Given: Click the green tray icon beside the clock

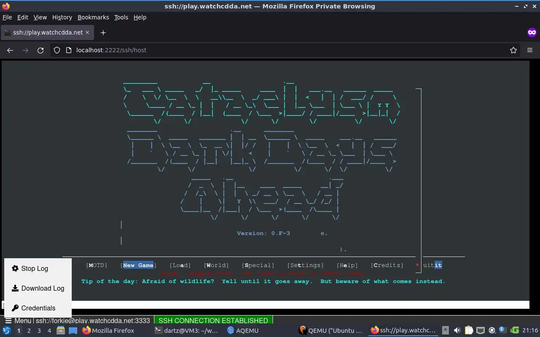Looking at the screenshot, I should coord(514,330).
